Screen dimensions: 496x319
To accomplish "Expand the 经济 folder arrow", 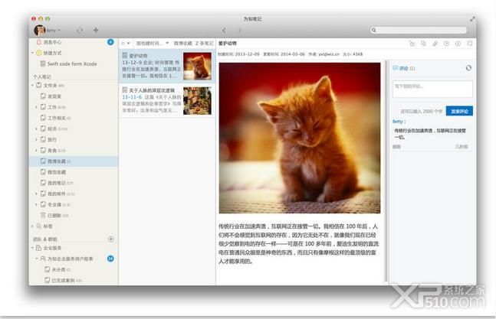I will click(36, 129).
